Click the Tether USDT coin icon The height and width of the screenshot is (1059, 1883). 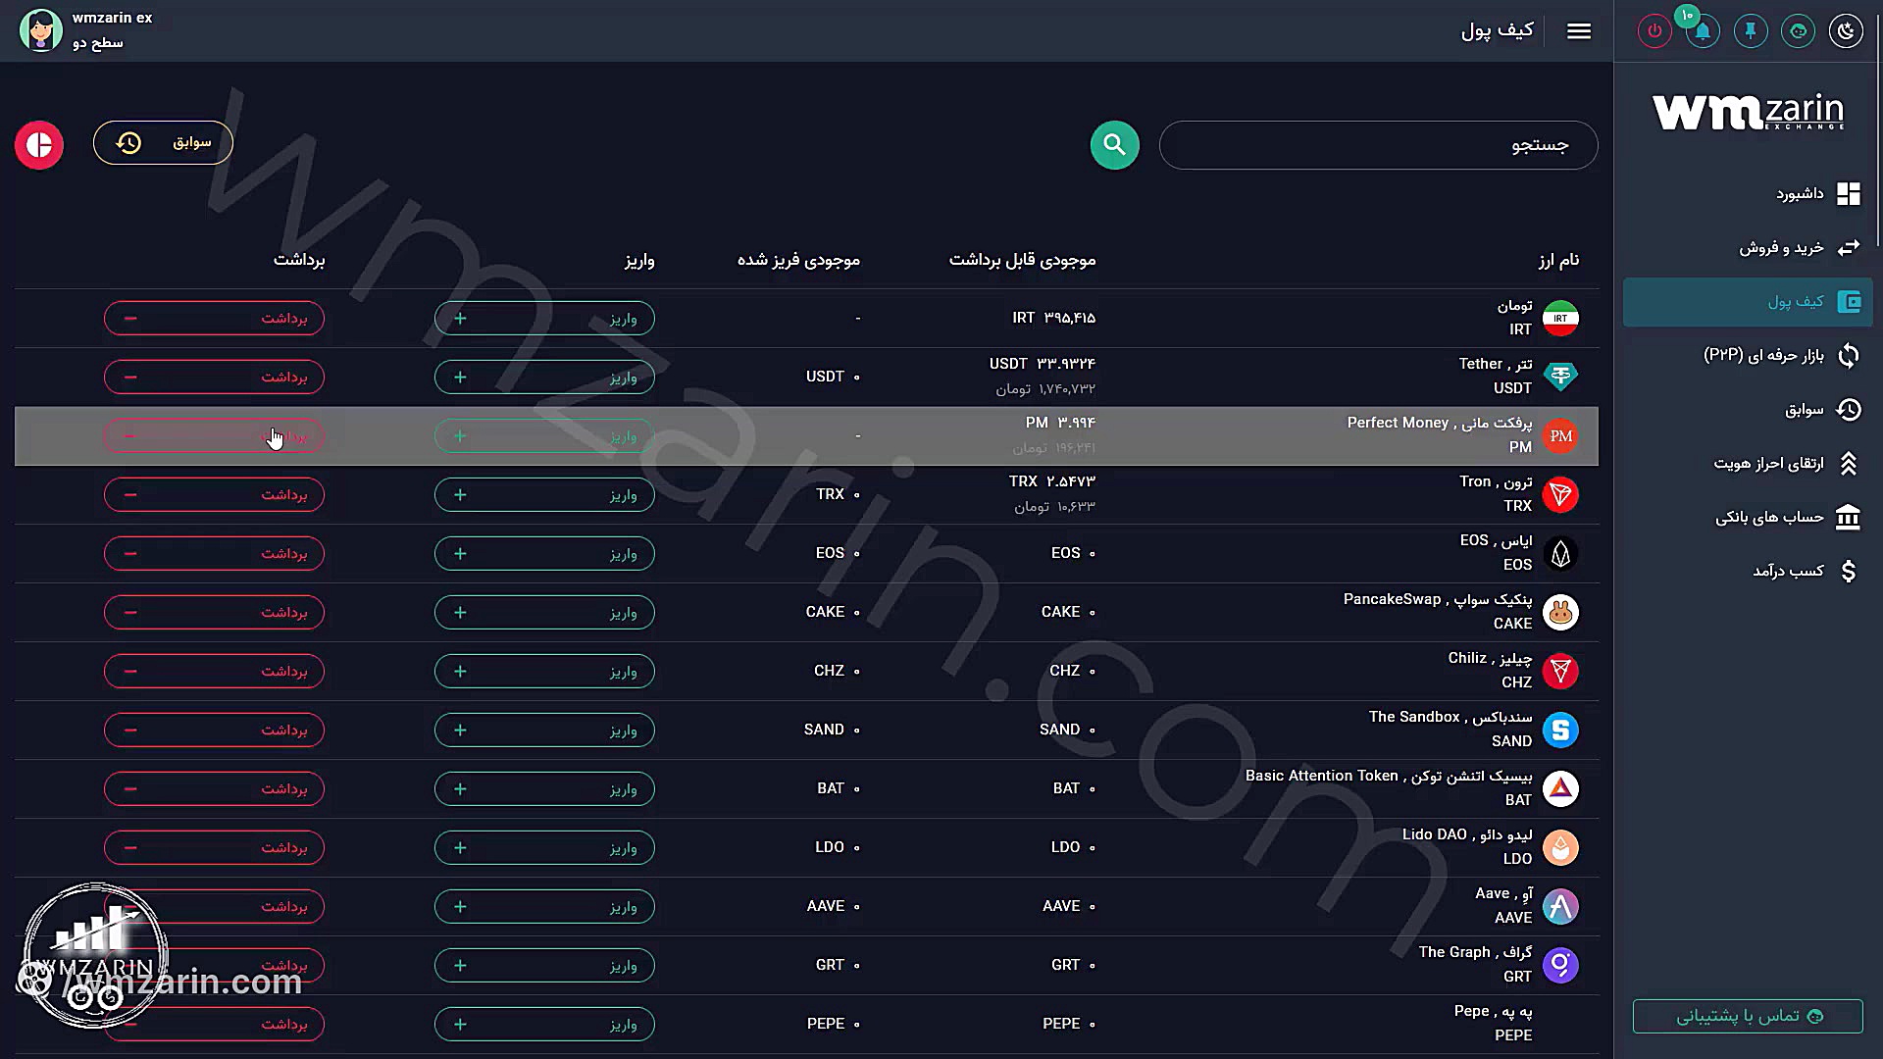click(1560, 377)
